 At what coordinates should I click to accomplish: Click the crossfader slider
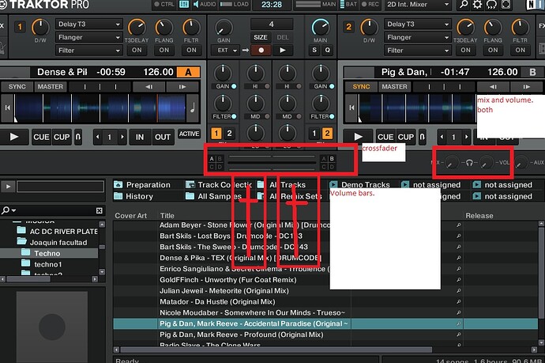pyautogui.click(x=272, y=162)
